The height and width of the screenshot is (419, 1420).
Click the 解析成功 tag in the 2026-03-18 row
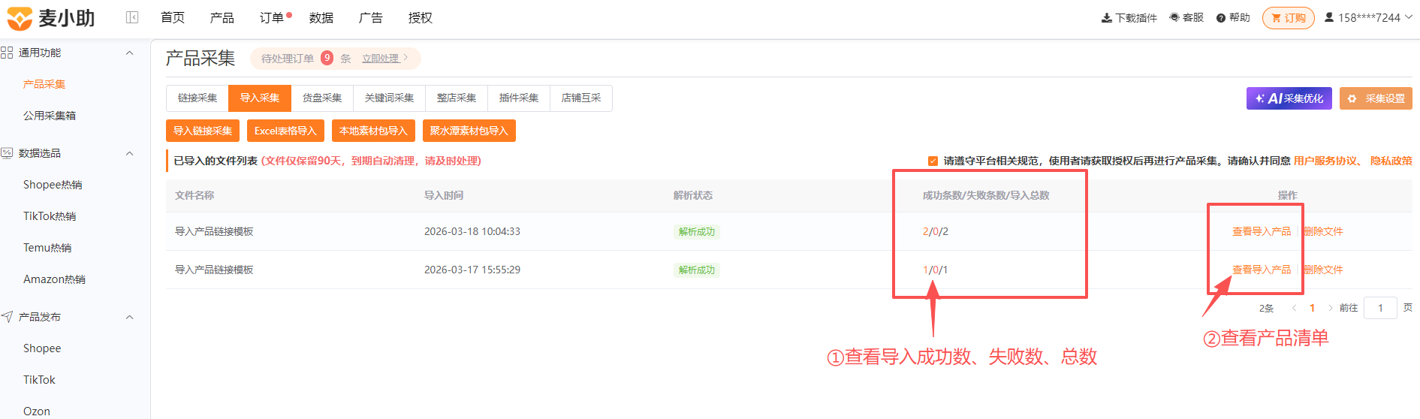697,232
